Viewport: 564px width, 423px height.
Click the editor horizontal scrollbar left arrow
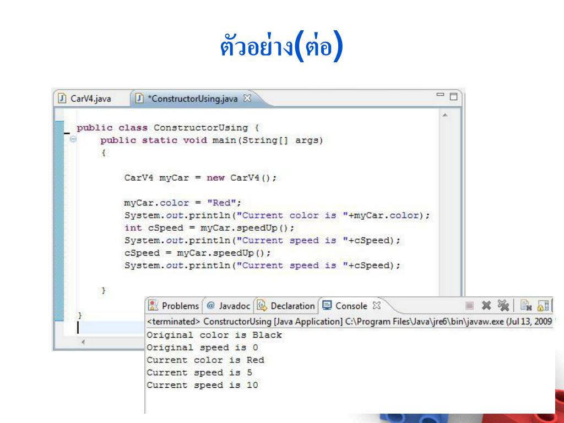pos(83,342)
